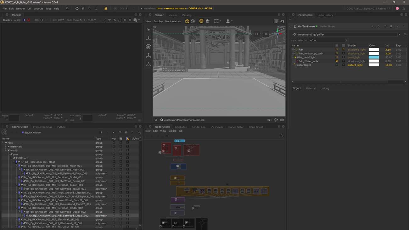Click the globe icon in Viewer toolbar
The image size is (409, 230).
point(193,21)
